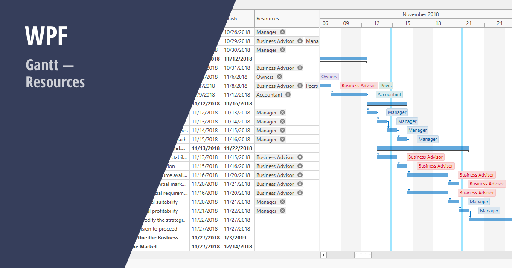Remove Business Advisor from the row finishing 10/29/2018
The width and height of the screenshot is (512, 268).
click(300, 41)
